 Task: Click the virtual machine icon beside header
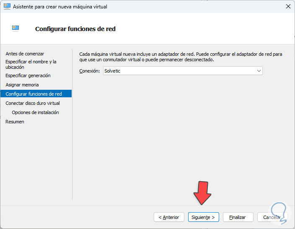16,29
